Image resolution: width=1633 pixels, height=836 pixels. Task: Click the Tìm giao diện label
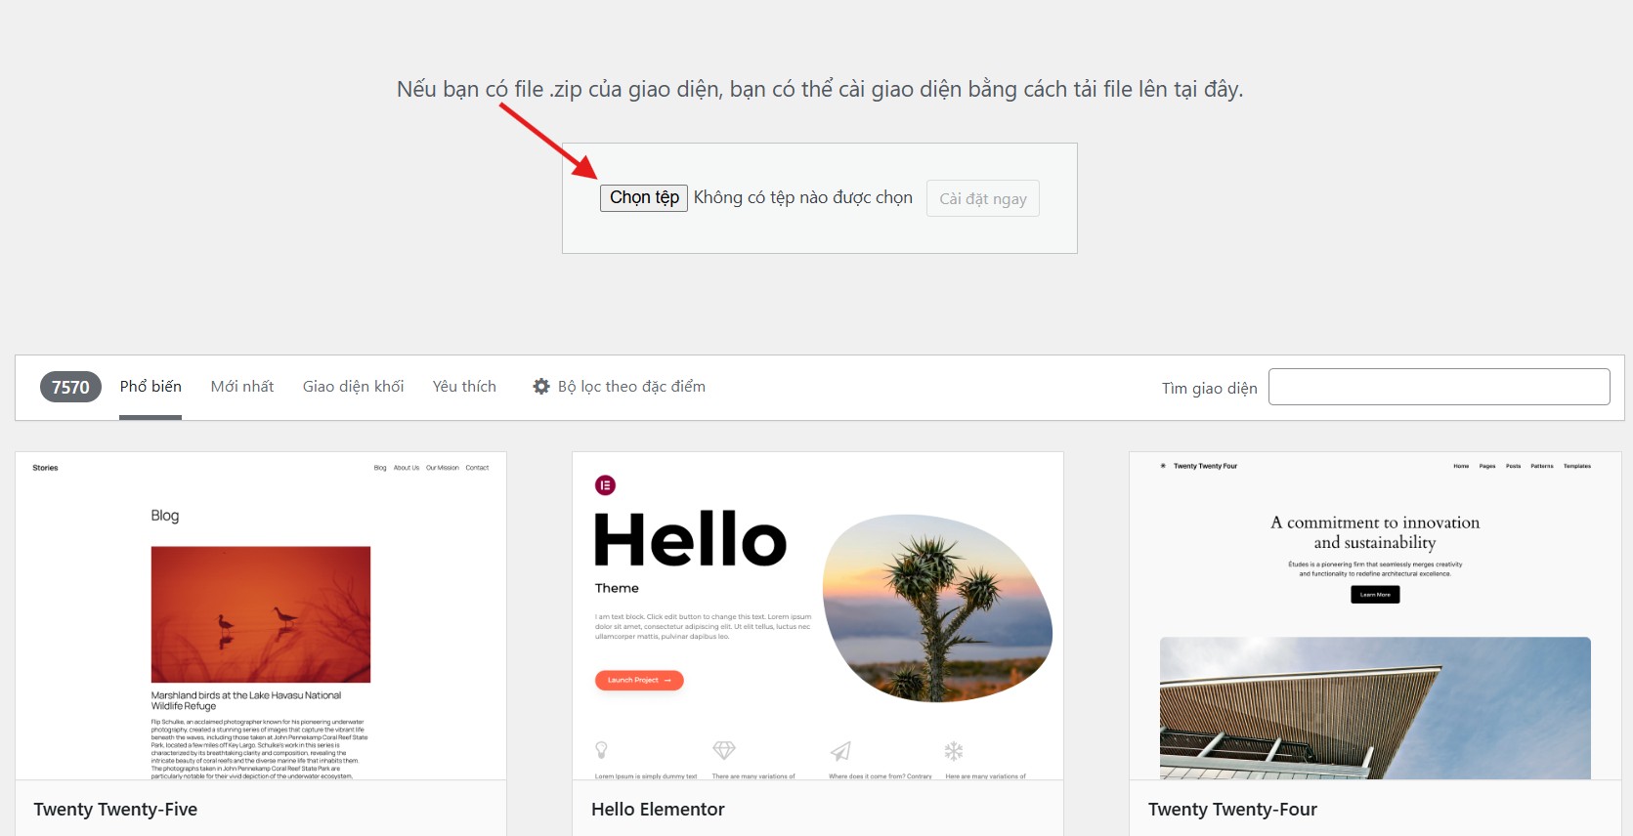click(1209, 389)
